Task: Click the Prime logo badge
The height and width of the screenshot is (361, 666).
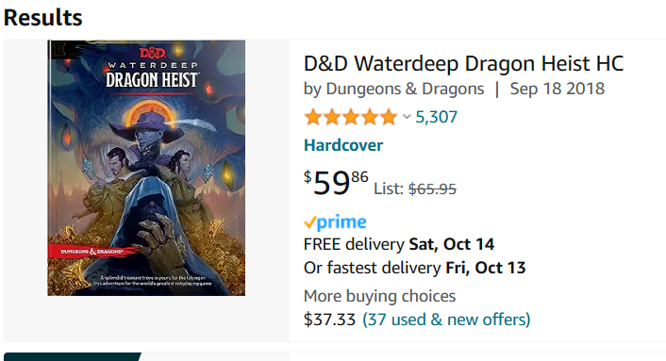Action: click(335, 222)
